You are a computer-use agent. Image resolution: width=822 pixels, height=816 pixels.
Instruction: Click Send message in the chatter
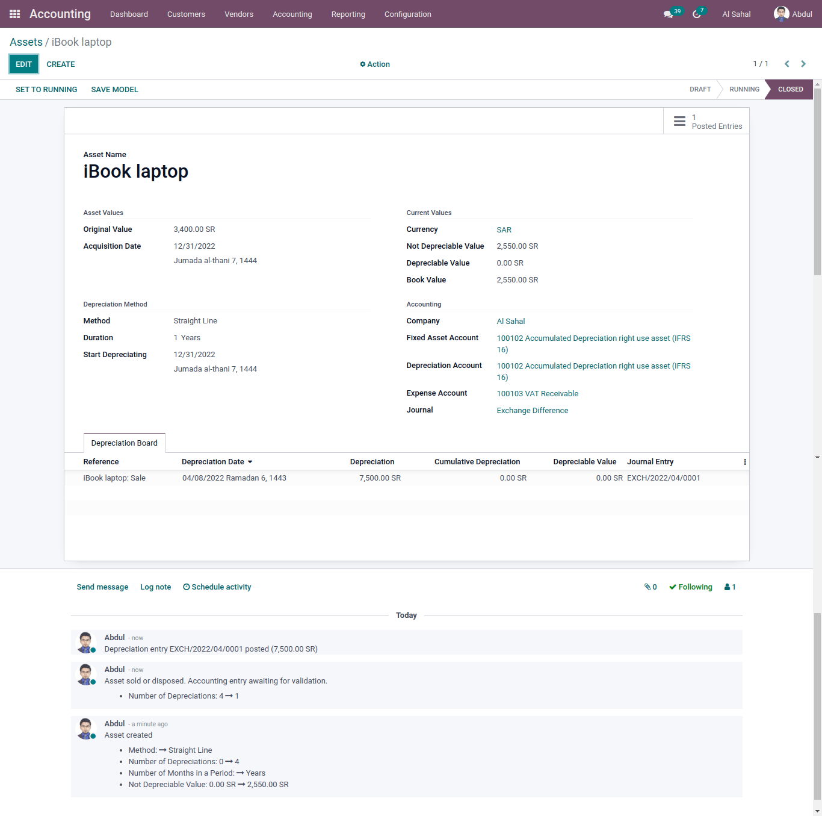point(102,587)
